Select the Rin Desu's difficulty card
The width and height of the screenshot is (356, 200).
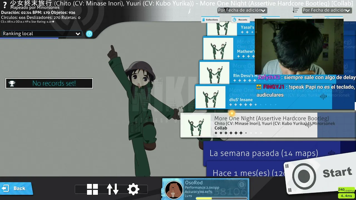coord(227,72)
